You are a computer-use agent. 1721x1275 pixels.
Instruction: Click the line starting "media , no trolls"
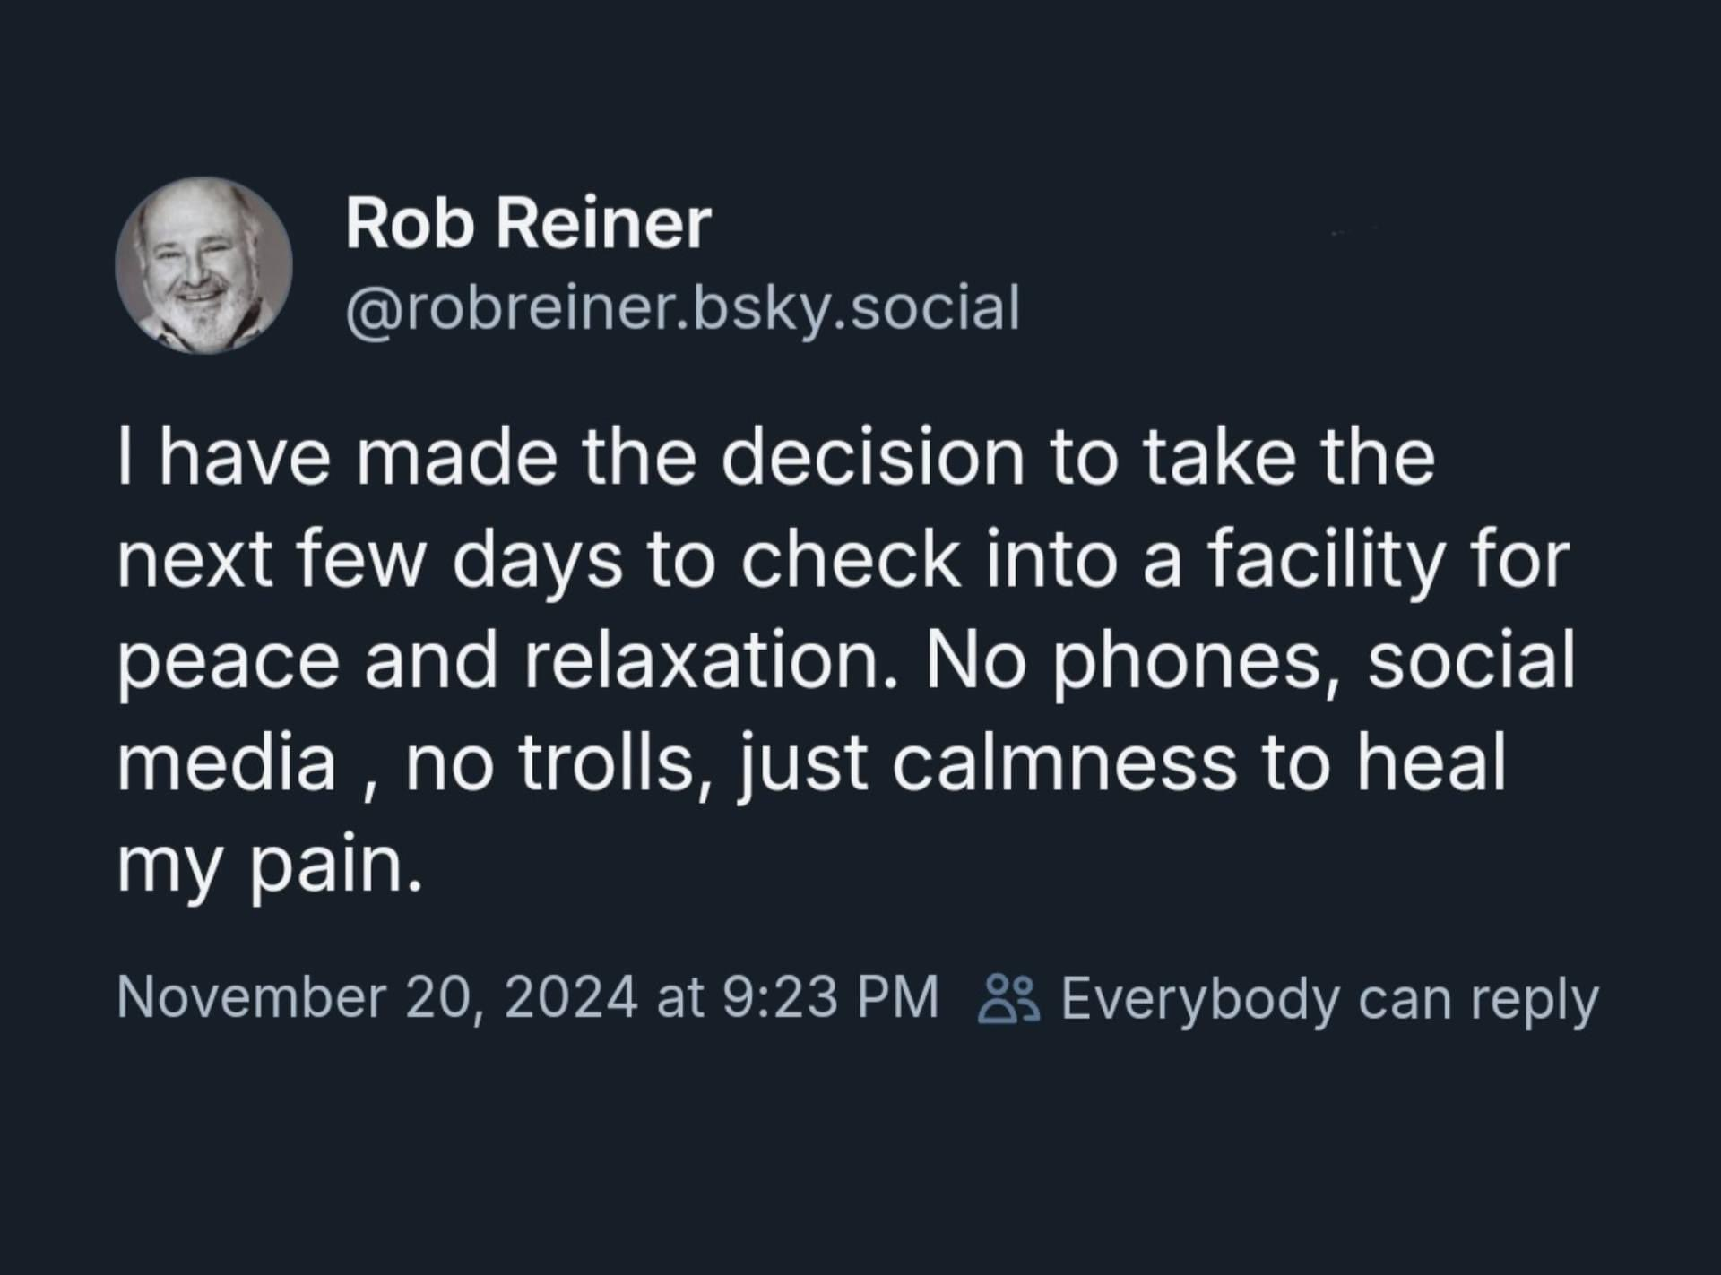[811, 764]
